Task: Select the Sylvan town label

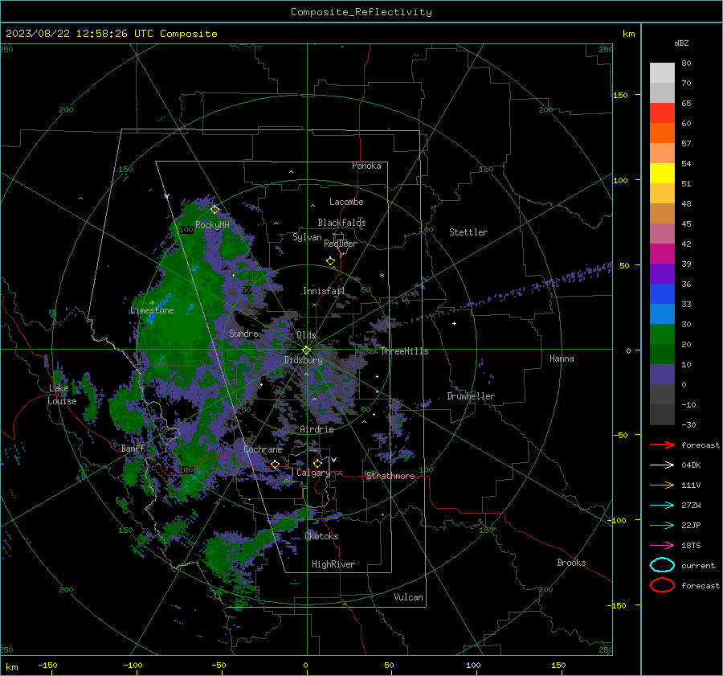Action: (307, 237)
